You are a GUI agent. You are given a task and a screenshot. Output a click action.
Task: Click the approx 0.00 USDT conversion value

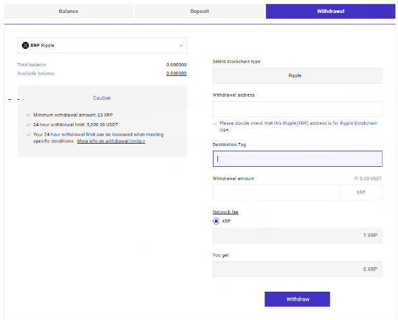(x=368, y=178)
